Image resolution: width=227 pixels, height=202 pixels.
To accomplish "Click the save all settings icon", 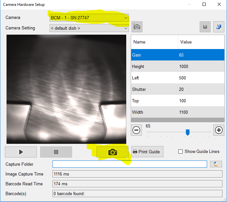I will coord(219,27).
